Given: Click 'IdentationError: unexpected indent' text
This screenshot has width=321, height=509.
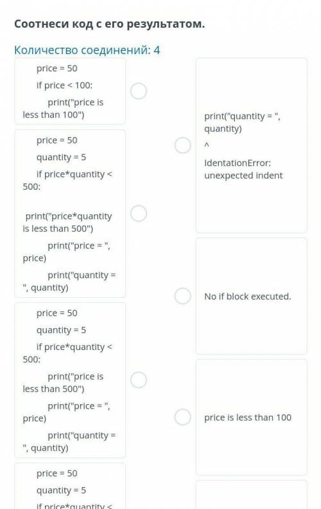Looking at the screenshot, I should (243, 169).
